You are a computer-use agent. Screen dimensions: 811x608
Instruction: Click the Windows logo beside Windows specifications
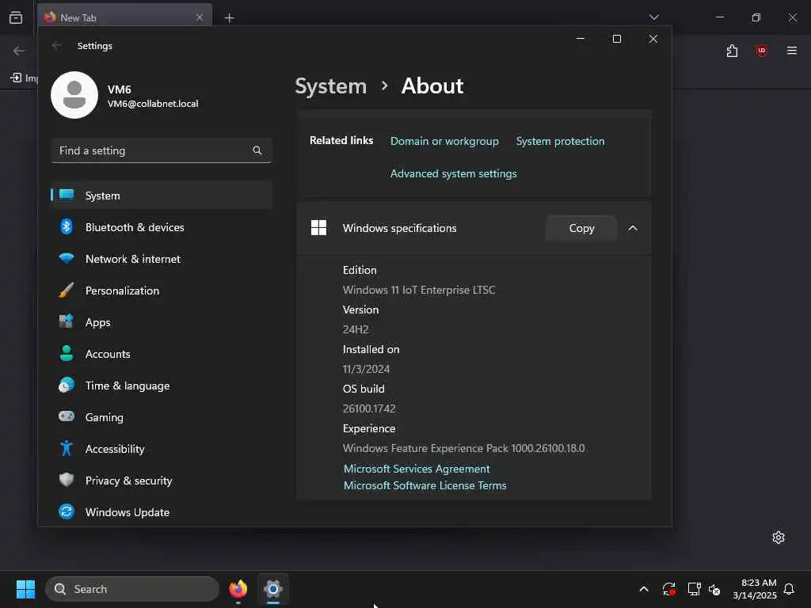point(318,227)
